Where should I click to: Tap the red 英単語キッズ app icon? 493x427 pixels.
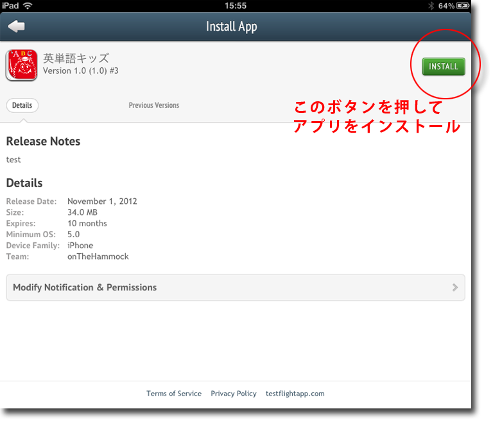coord(21,65)
